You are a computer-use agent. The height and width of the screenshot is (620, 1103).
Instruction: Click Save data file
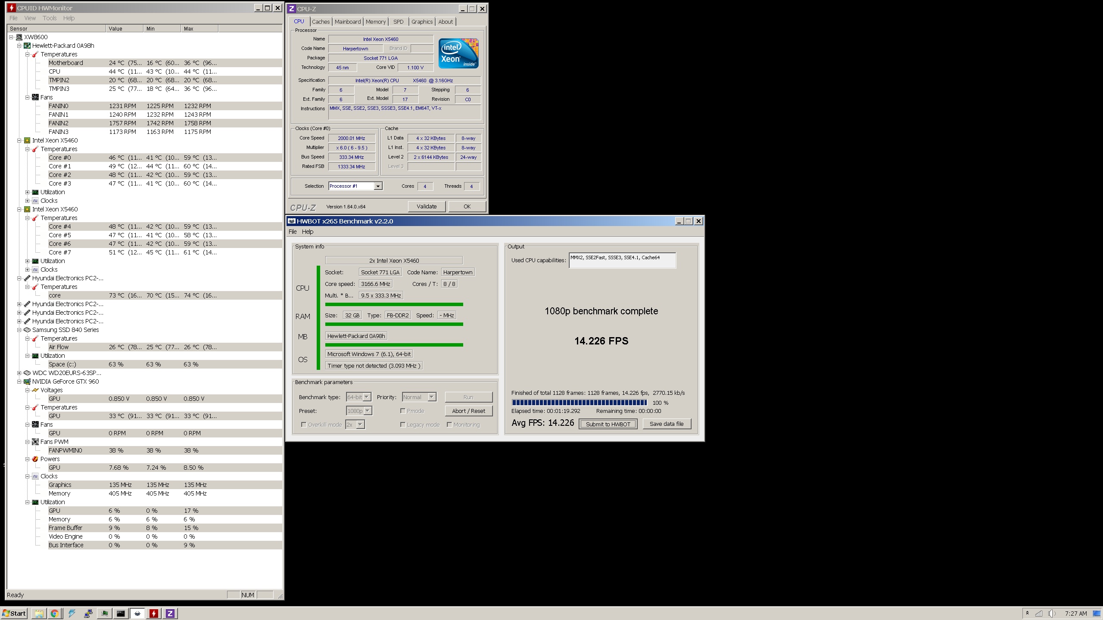pyautogui.click(x=667, y=424)
